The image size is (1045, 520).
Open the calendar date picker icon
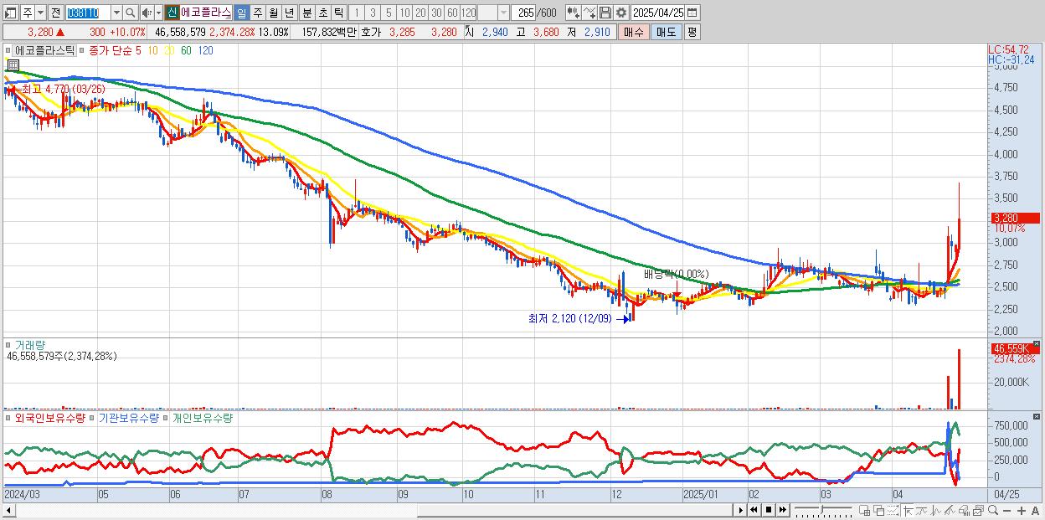[692, 13]
